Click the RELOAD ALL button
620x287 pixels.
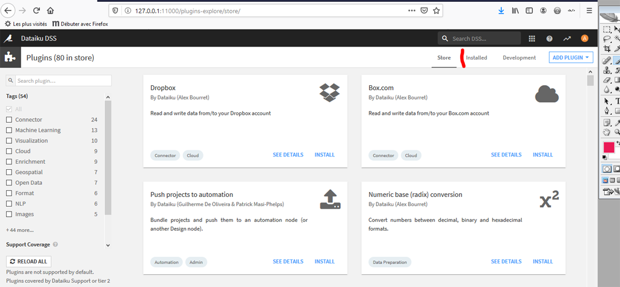pos(29,262)
